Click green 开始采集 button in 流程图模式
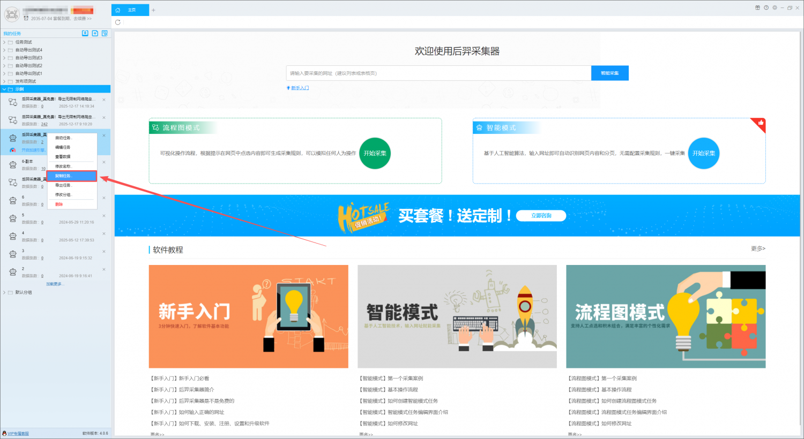Viewport: 804px width, 439px height. (375, 153)
